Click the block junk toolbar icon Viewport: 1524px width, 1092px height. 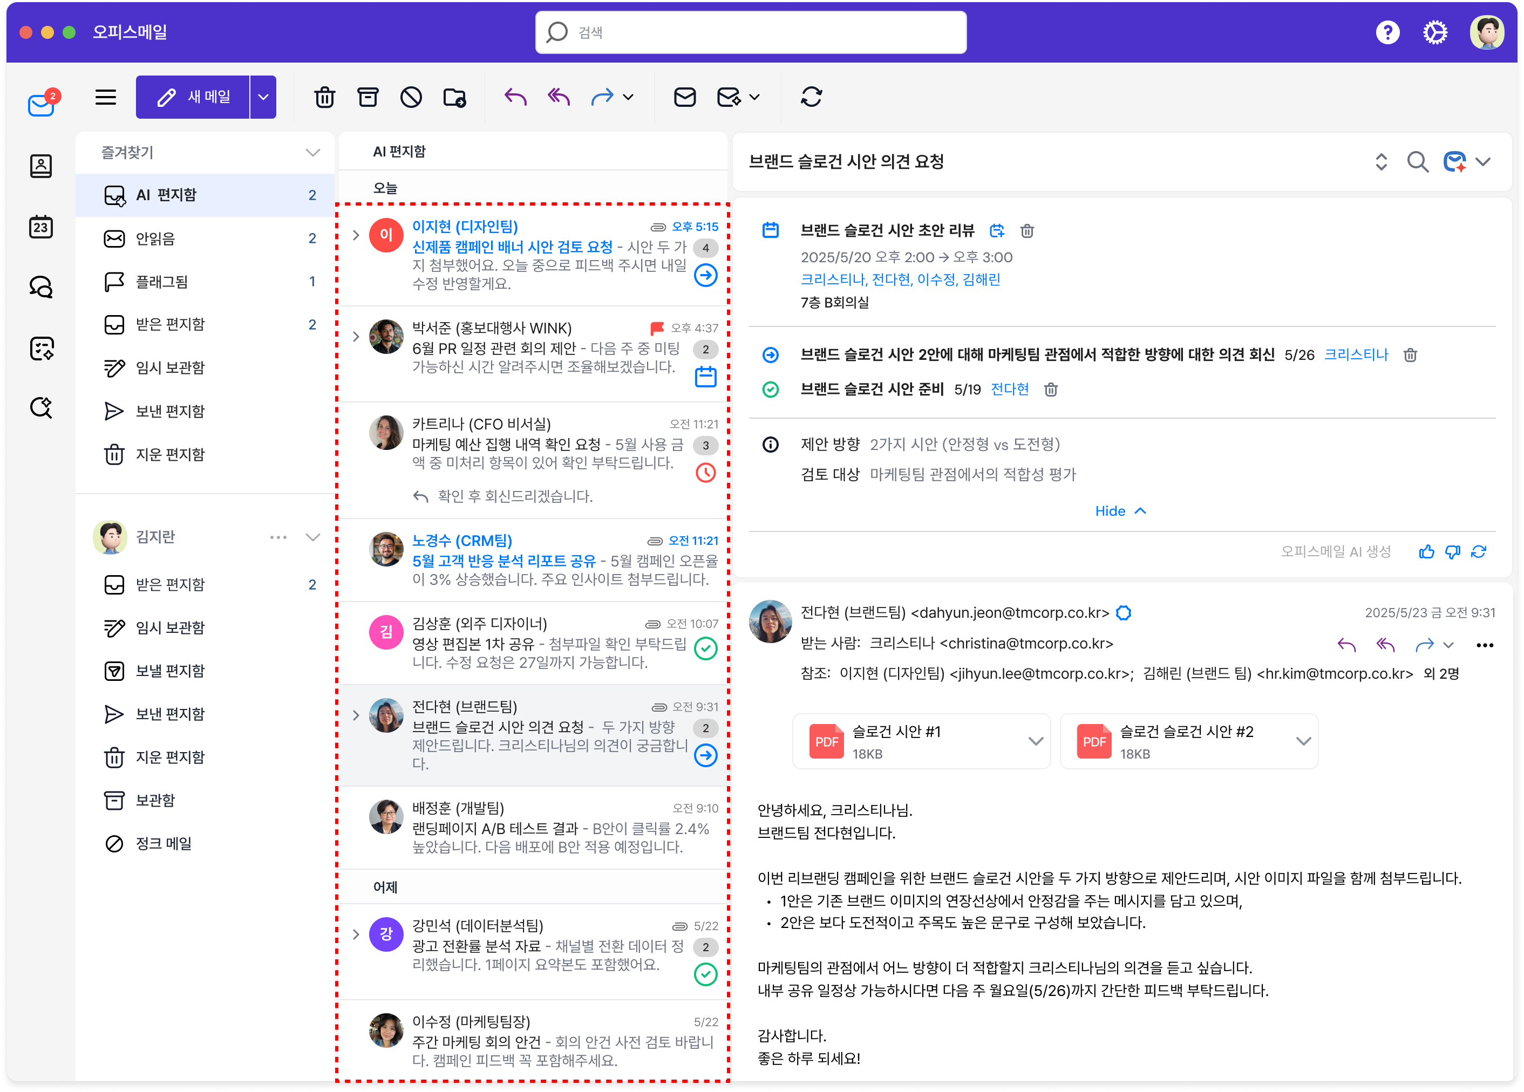[411, 97]
